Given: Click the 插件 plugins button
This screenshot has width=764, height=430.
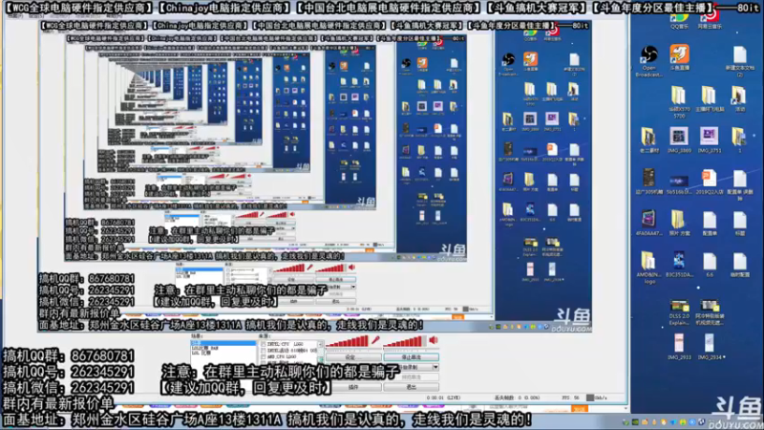Looking at the screenshot, I should coord(353,387).
